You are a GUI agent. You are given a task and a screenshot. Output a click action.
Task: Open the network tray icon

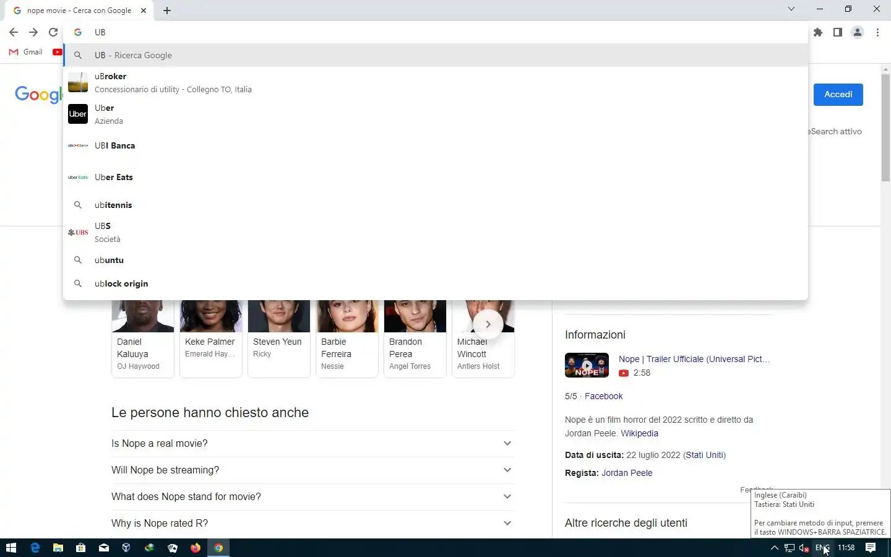(x=790, y=548)
